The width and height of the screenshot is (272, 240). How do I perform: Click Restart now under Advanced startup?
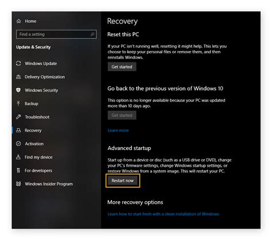click(123, 180)
